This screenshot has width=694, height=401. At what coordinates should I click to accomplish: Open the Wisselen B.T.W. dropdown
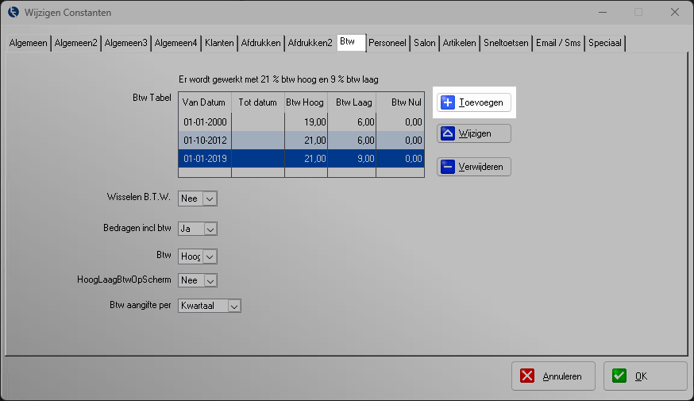[x=210, y=199]
